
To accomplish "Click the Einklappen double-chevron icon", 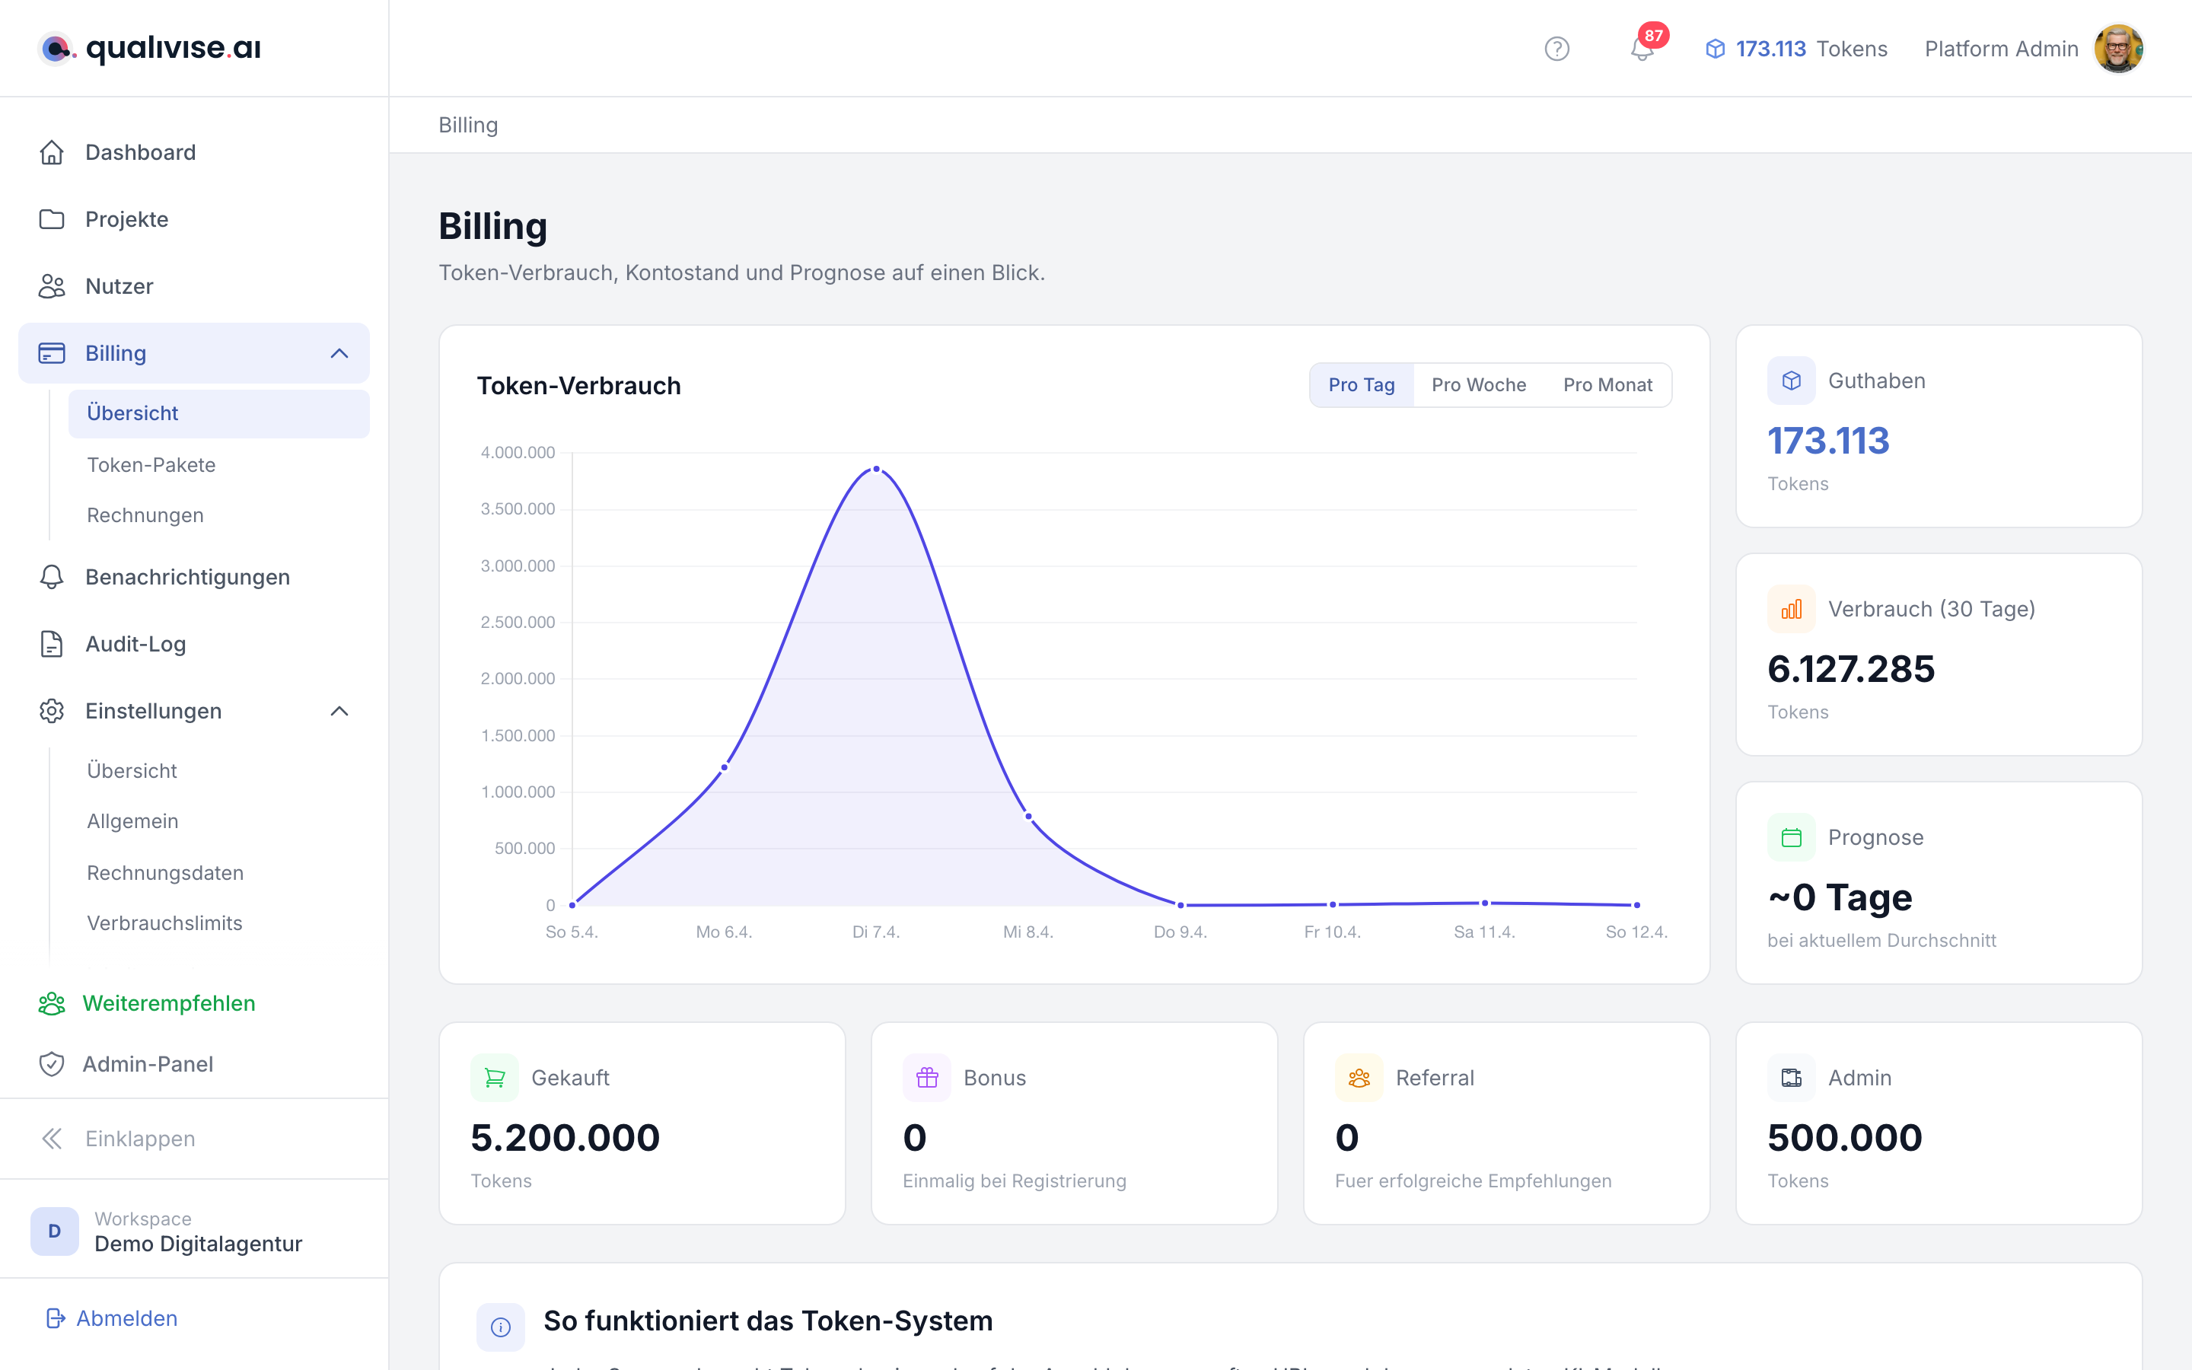I will pos(52,1139).
